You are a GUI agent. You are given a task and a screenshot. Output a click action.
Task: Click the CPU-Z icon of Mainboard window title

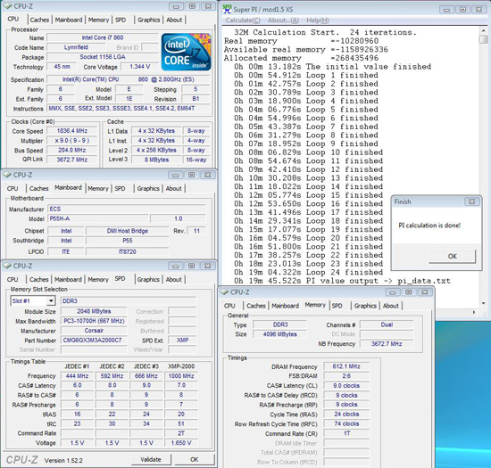pyautogui.click(x=7, y=175)
